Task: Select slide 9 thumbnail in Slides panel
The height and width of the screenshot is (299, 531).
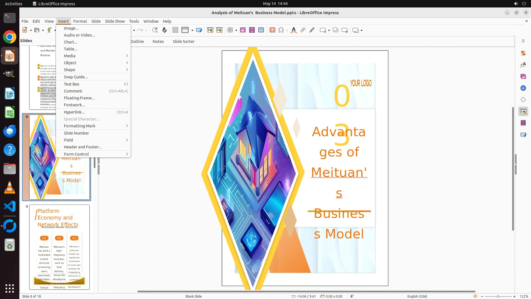Action: click(59, 247)
